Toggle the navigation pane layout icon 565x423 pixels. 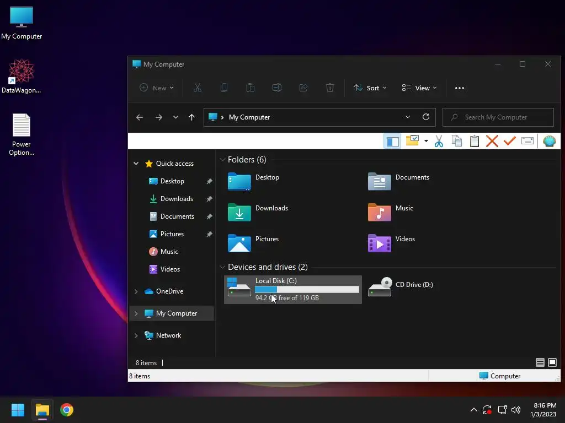(x=392, y=142)
